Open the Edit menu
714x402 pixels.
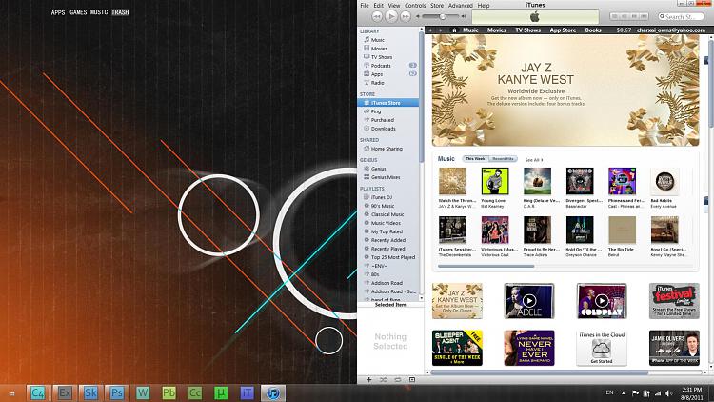tap(378, 6)
